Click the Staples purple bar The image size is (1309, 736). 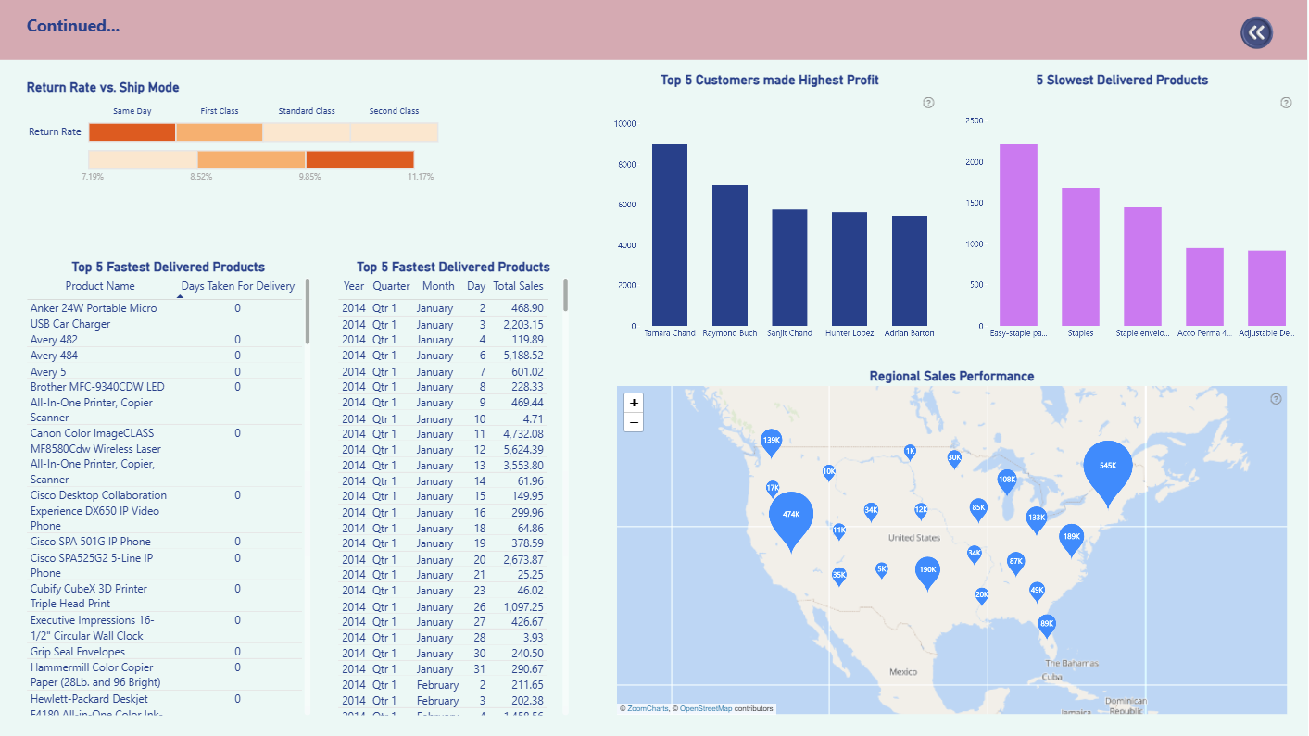(x=1080, y=256)
